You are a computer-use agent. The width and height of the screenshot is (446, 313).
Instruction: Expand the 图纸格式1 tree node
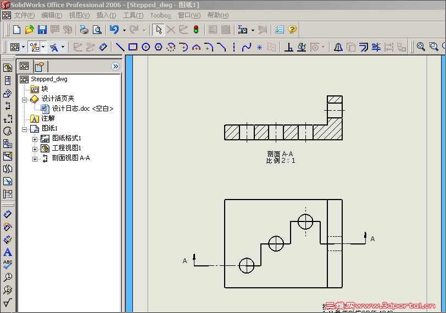click(35, 139)
